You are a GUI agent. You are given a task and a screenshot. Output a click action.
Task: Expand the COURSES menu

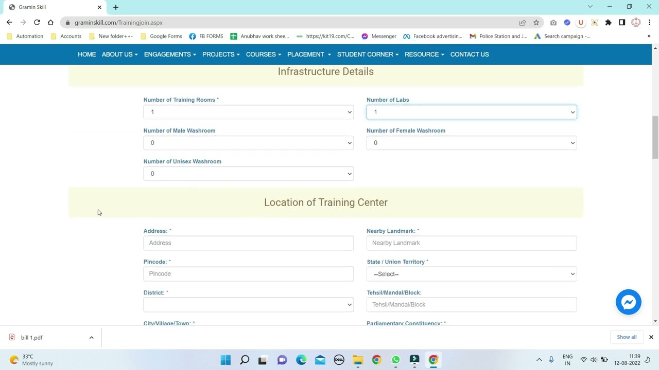(264, 54)
